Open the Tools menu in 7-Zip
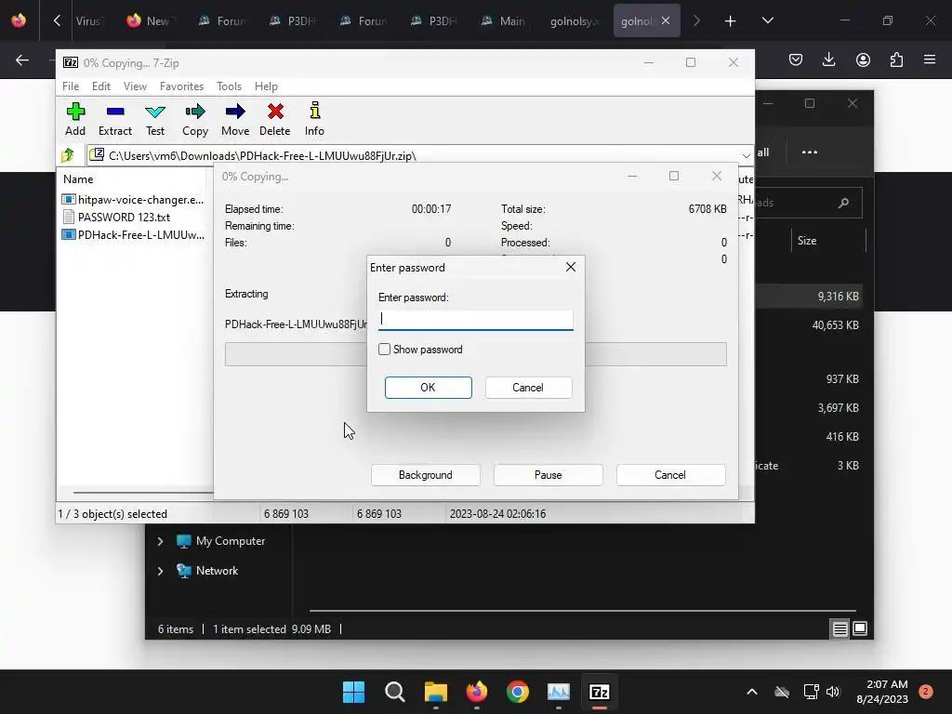Image resolution: width=952 pixels, height=714 pixels. tap(229, 86)
